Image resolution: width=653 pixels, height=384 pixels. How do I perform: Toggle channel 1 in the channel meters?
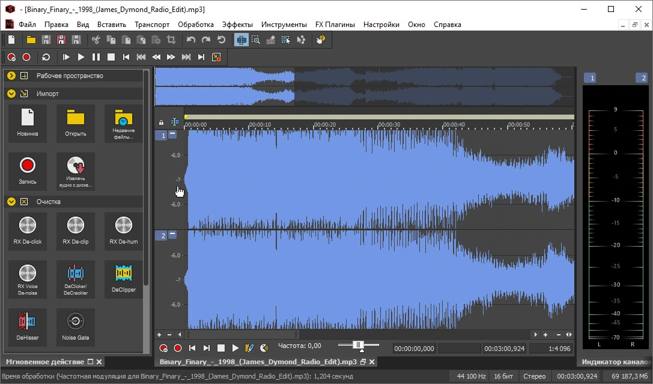point(590,78)
